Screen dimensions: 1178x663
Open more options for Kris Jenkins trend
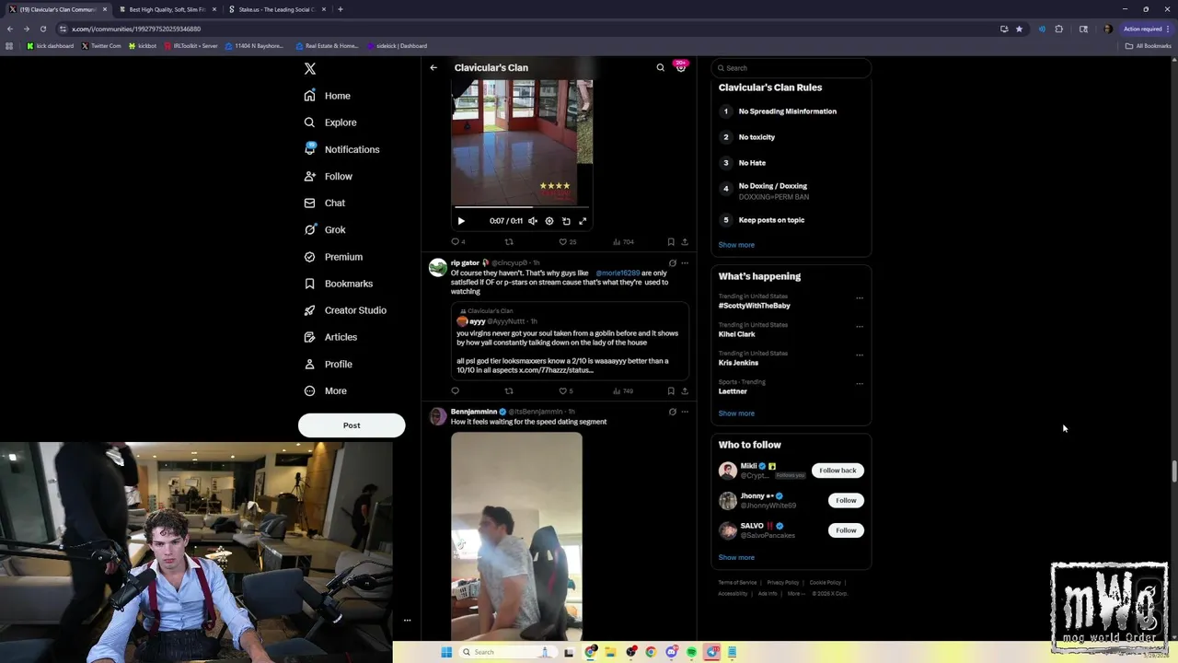tap(860, 355)
